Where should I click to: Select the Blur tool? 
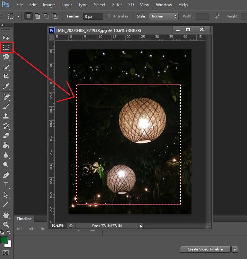tap(6, 155)
